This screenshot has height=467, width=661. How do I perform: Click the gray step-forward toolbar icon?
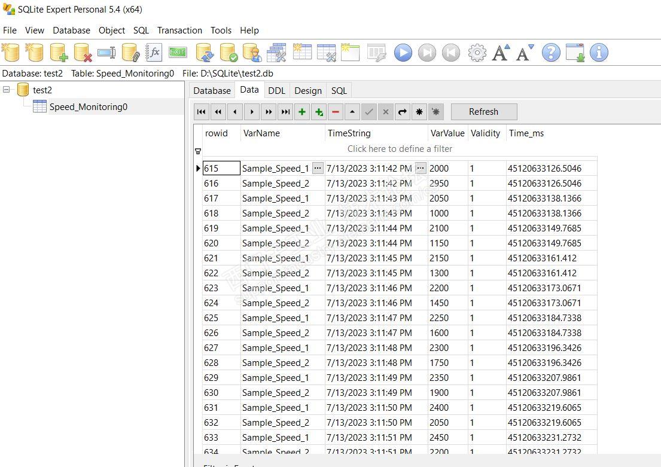click(x=427, y=53)
